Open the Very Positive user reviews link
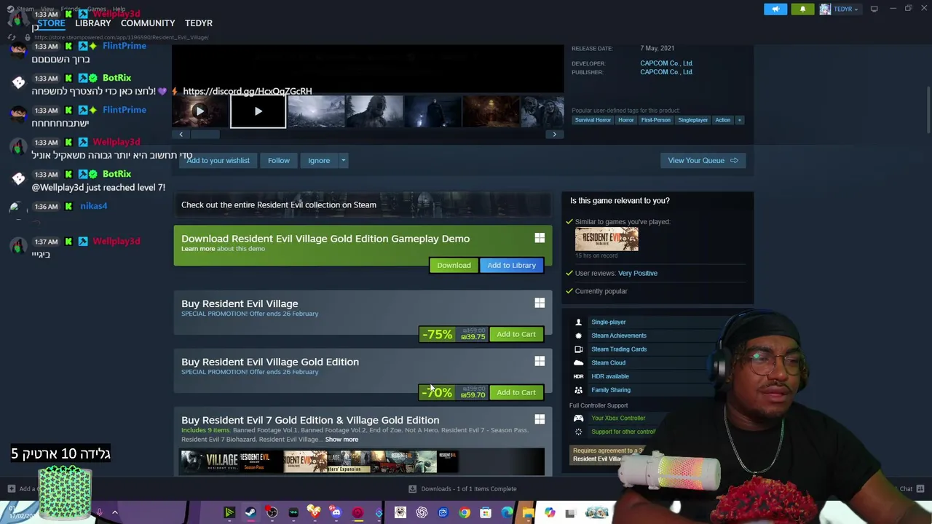This screenshot has height=524, width=932. [637, 273]
